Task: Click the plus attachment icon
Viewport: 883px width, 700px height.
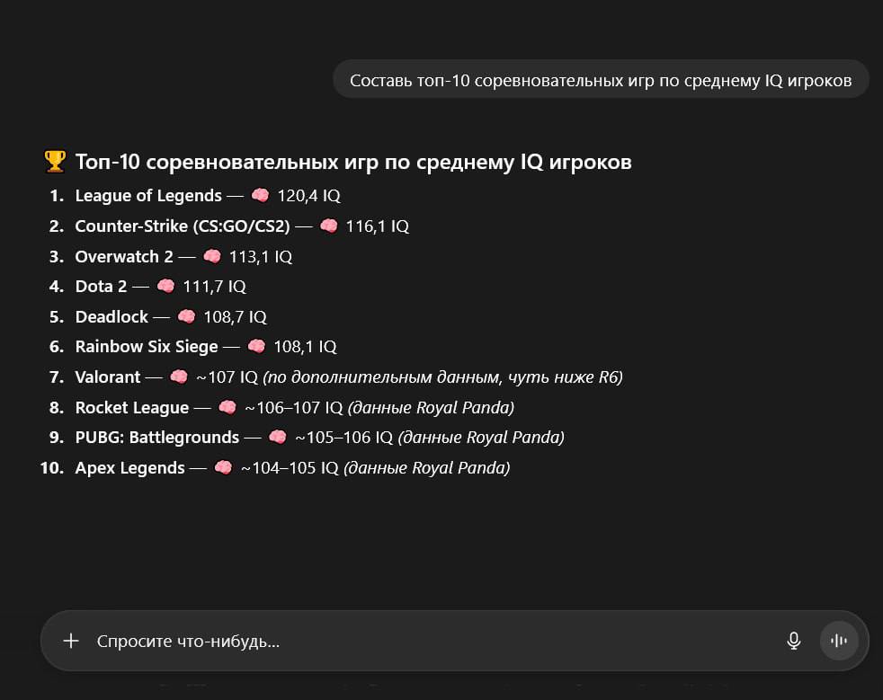Action: tap(71, 641)
